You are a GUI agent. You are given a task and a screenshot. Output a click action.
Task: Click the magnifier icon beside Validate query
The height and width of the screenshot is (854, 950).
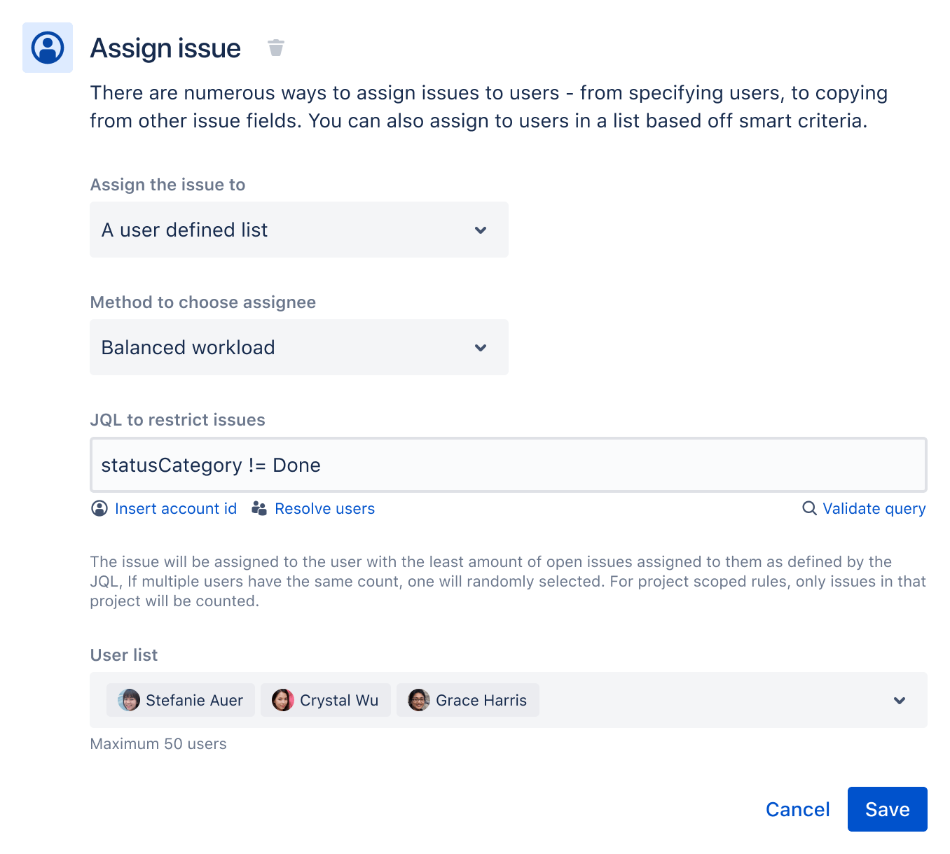(x=809, y=508)
